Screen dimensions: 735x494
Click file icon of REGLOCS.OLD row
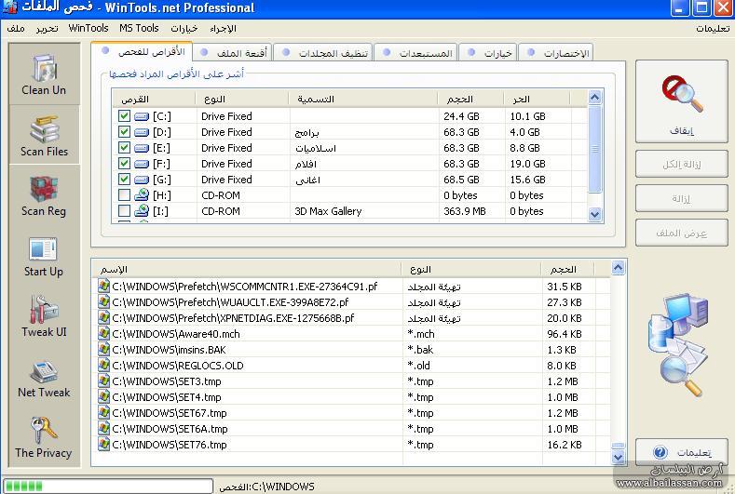click(103, 366)
